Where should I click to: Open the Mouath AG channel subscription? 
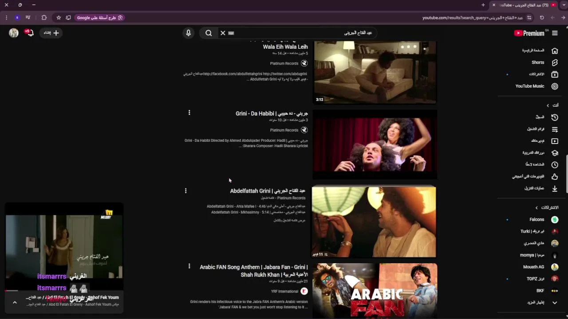[x=540, y=267]
